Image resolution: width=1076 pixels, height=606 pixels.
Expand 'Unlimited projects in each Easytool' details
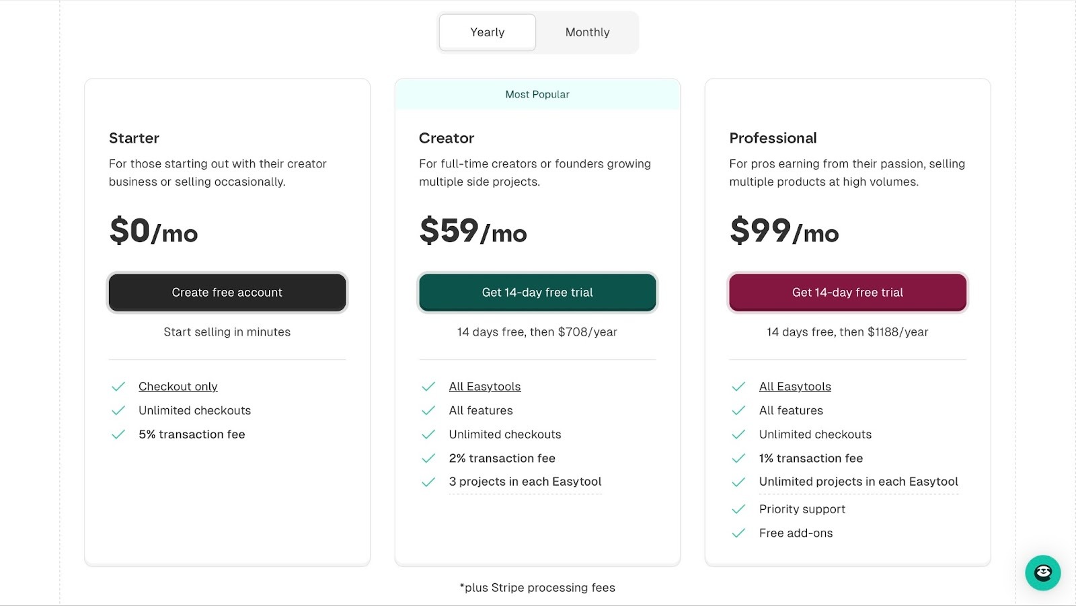858,482
